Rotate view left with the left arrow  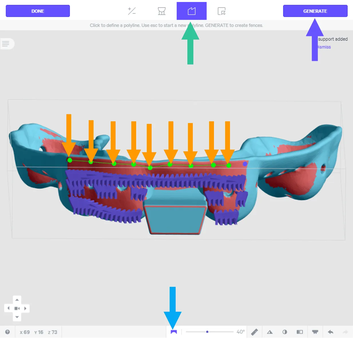[x=9, y=308]
